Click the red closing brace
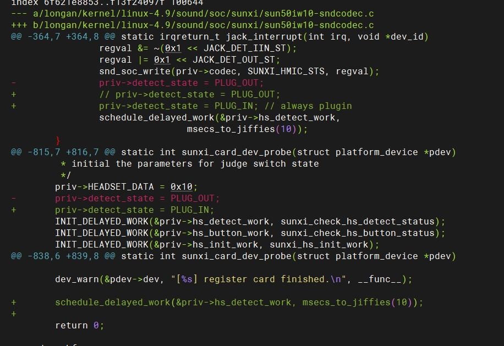 (58, 140)
